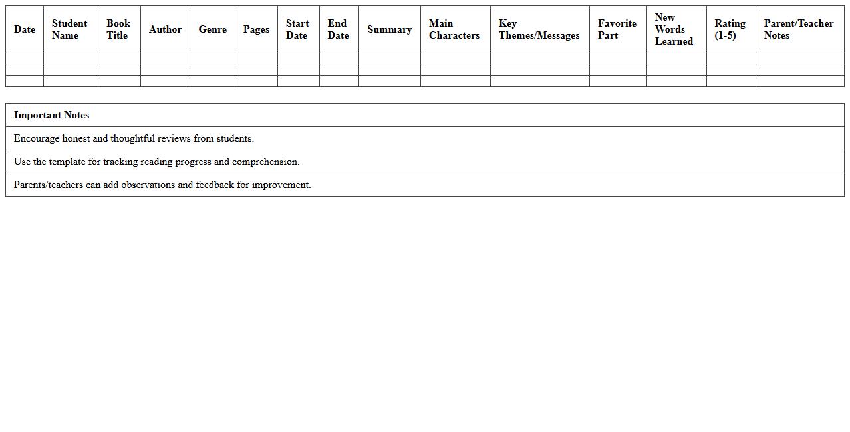Select the Favorite Part column header
The width and height of the screenshot is (850, 432).
click(x=617, y=29)
